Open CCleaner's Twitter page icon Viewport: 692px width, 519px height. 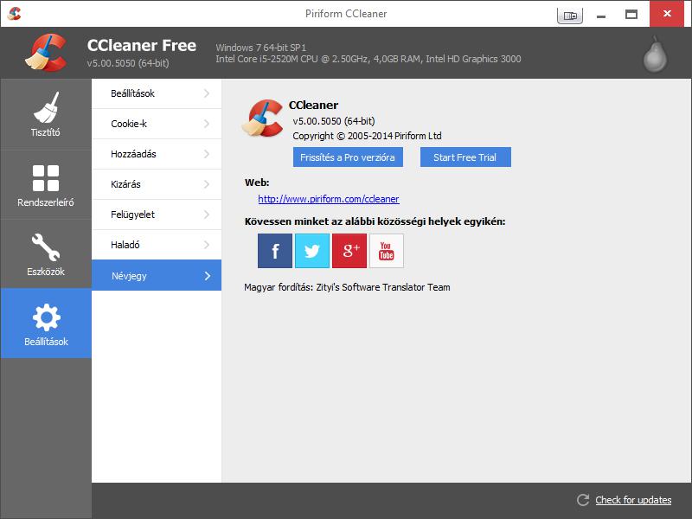click(x=311, y=251)
